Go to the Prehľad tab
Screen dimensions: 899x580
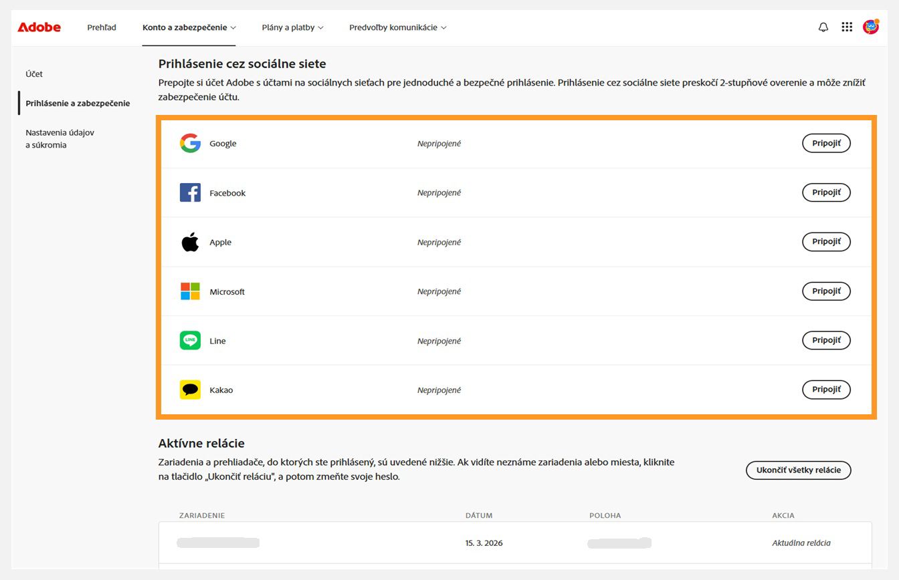coord(102,27)
